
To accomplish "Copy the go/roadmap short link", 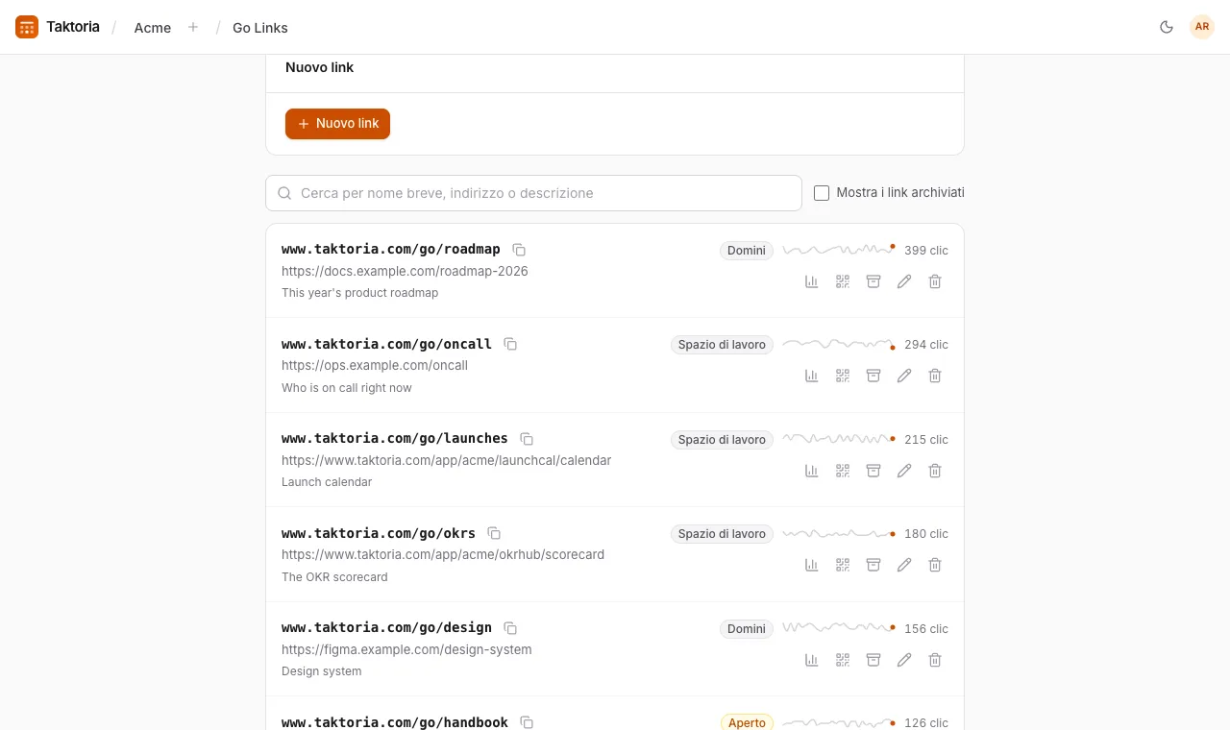I will [x=519, y=250].
